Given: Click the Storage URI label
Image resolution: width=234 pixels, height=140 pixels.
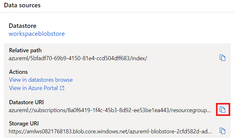Looking at the screenshot, I should coord(24,124).
